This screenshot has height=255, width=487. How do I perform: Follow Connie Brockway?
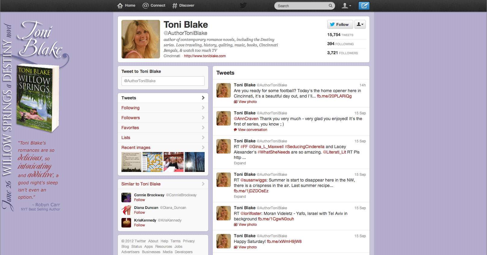140,200
